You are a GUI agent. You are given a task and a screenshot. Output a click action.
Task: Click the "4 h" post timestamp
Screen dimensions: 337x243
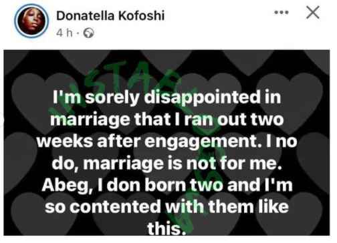pos(64,33)
